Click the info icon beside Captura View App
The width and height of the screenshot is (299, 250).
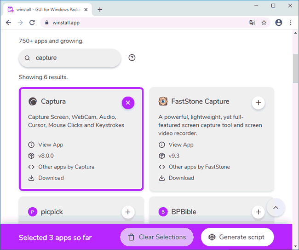[31, 145]
